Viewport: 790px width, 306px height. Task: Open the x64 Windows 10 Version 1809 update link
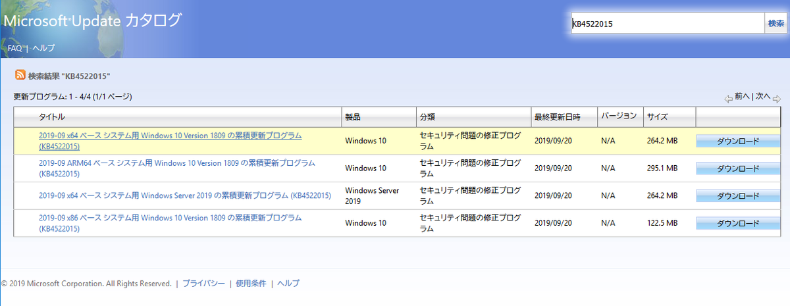point(170,141)
